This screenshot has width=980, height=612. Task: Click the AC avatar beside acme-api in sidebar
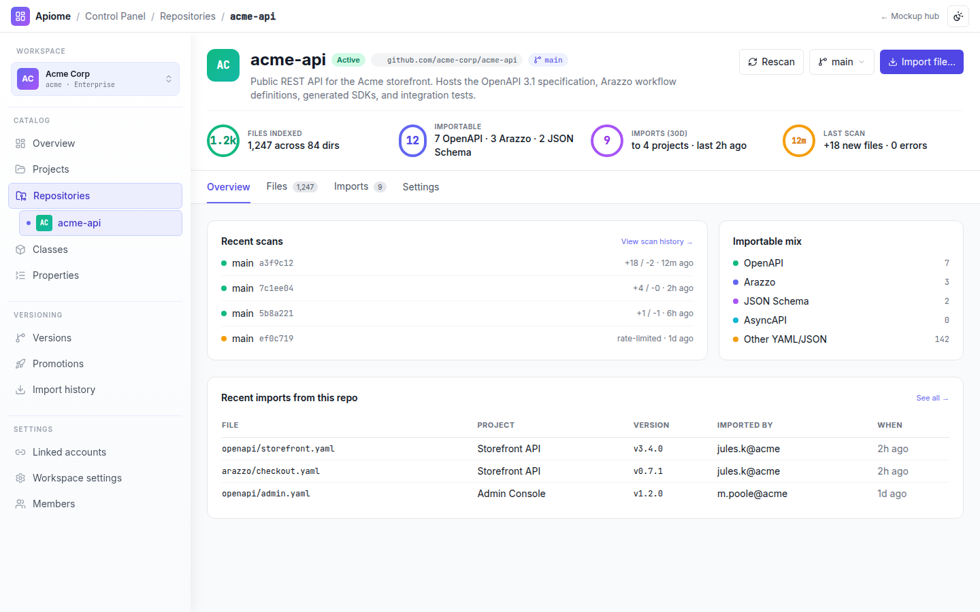(x=44, y=223)
